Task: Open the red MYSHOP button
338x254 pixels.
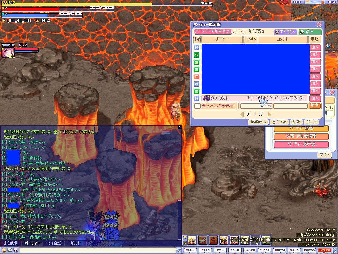Action: click(x=324, y=250)
